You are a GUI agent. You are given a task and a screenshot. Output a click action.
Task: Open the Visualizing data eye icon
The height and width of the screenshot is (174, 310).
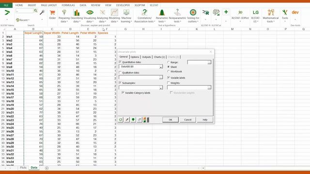(x=90, y=13)
